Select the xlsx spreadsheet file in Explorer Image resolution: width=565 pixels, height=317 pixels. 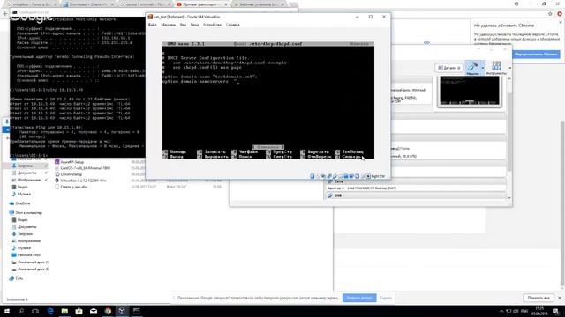(x=73, y=187)
